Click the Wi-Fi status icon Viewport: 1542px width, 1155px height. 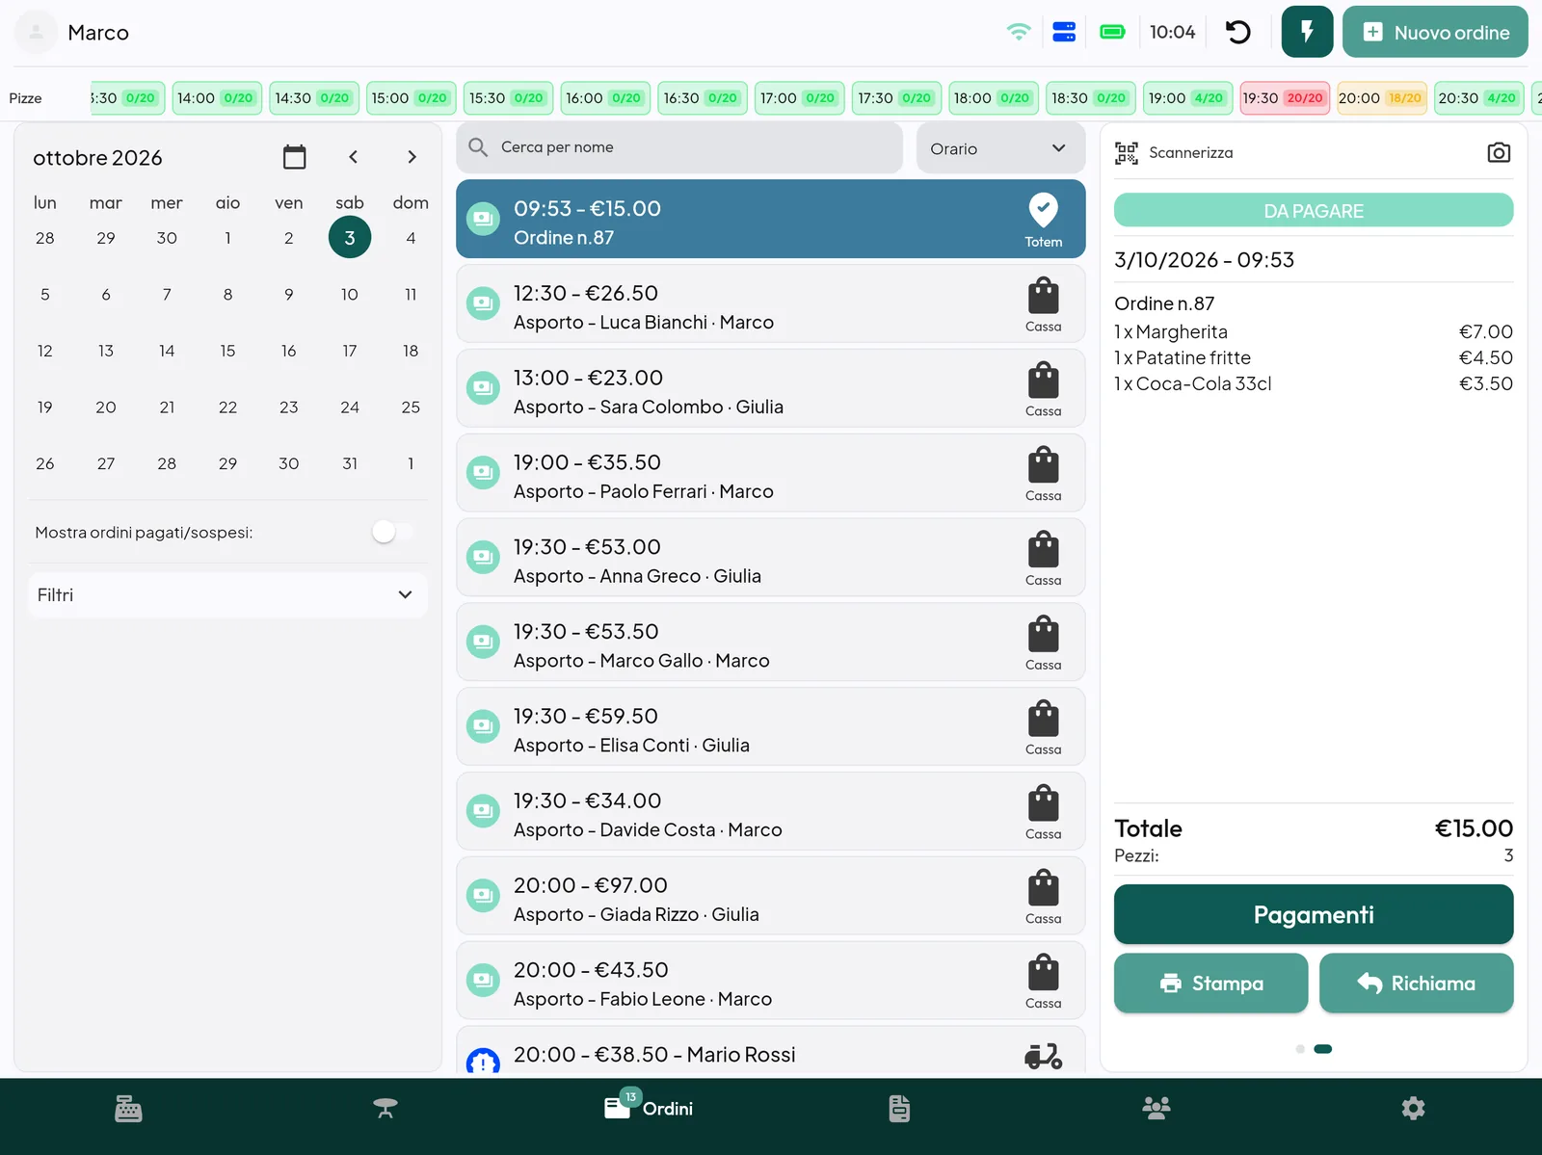[1019, 32]
